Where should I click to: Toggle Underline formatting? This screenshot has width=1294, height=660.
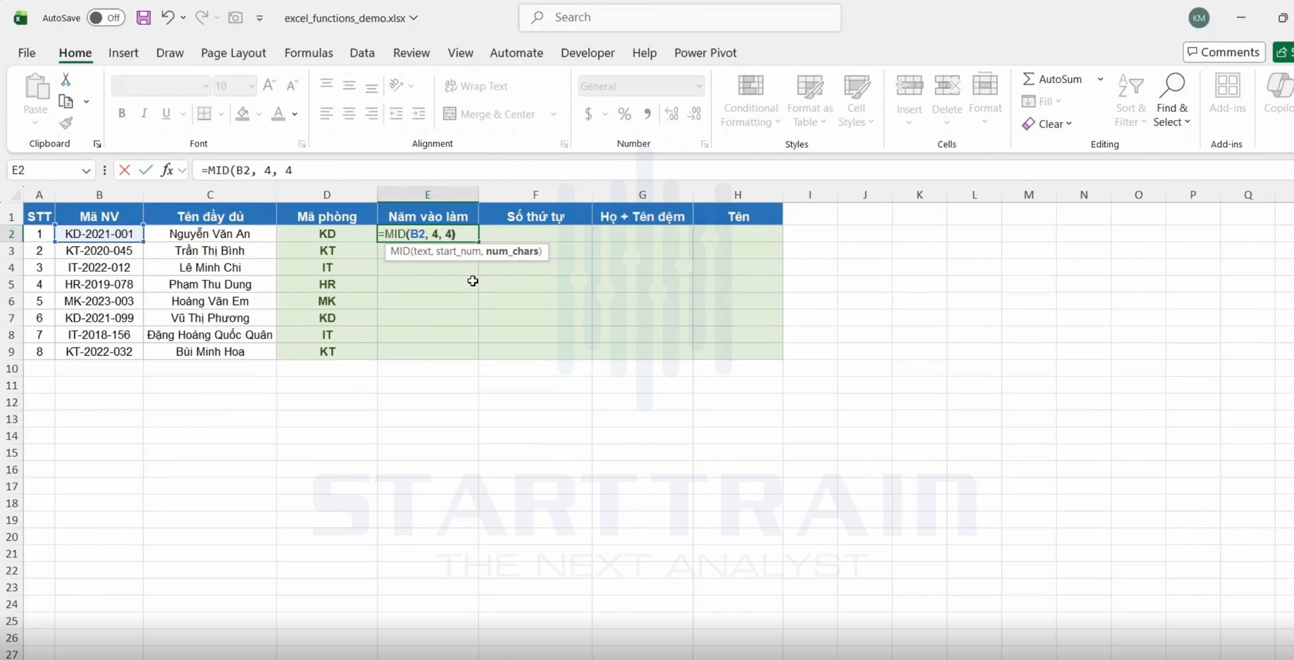166,114
